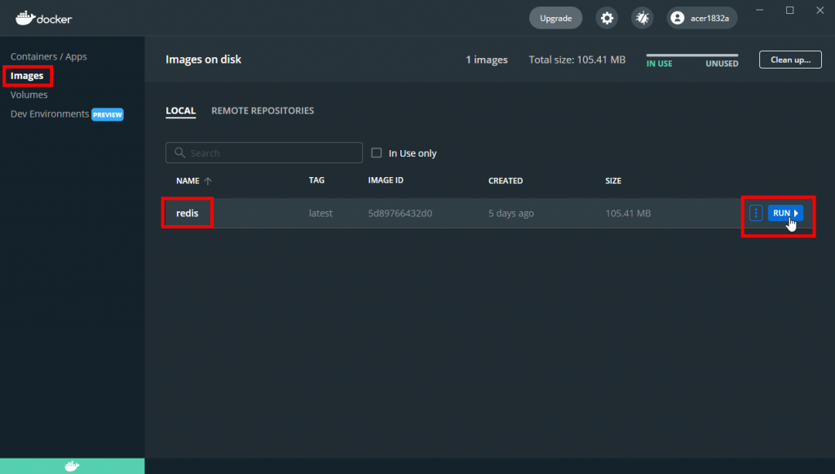Click the SIZE column header
The image size is (835, 474).
point(613,181)
